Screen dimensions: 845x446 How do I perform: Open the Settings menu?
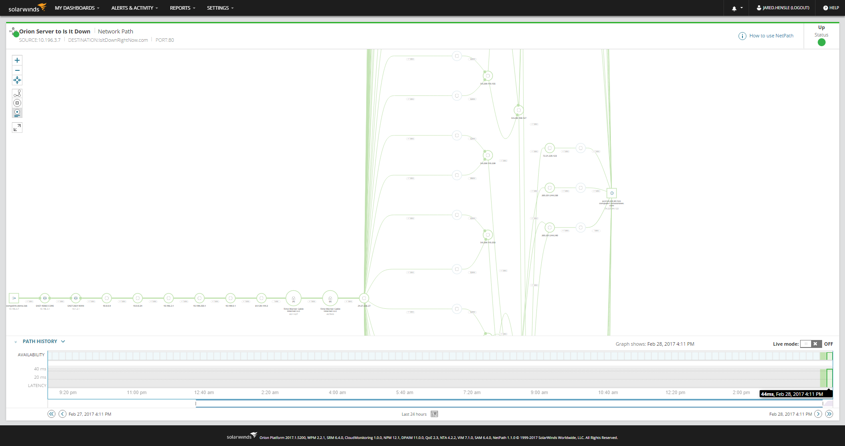(220, 8)
